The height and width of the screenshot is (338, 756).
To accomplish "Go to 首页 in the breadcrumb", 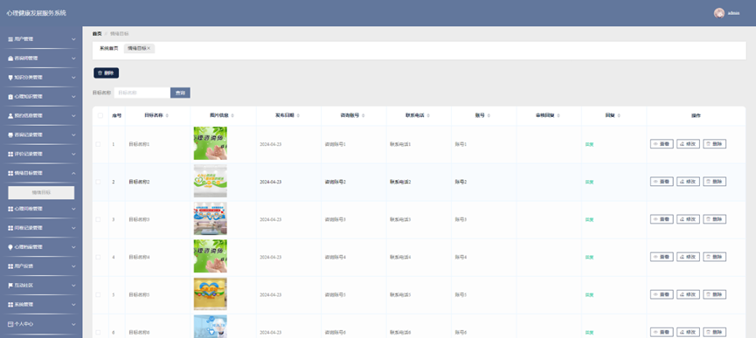I will coord(97,34).
